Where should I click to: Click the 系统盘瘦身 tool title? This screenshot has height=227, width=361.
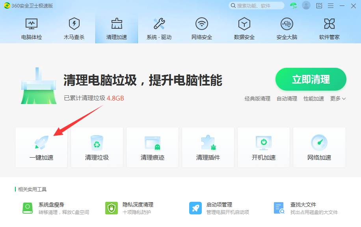pyautogui.click(x=51, y=205)
